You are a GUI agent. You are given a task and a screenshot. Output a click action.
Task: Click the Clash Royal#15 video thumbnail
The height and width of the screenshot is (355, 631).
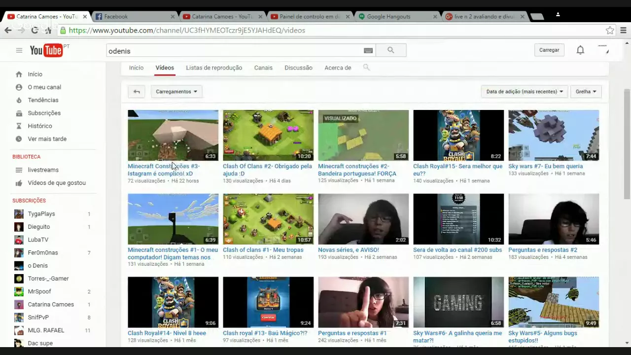[x=458, y=136]
